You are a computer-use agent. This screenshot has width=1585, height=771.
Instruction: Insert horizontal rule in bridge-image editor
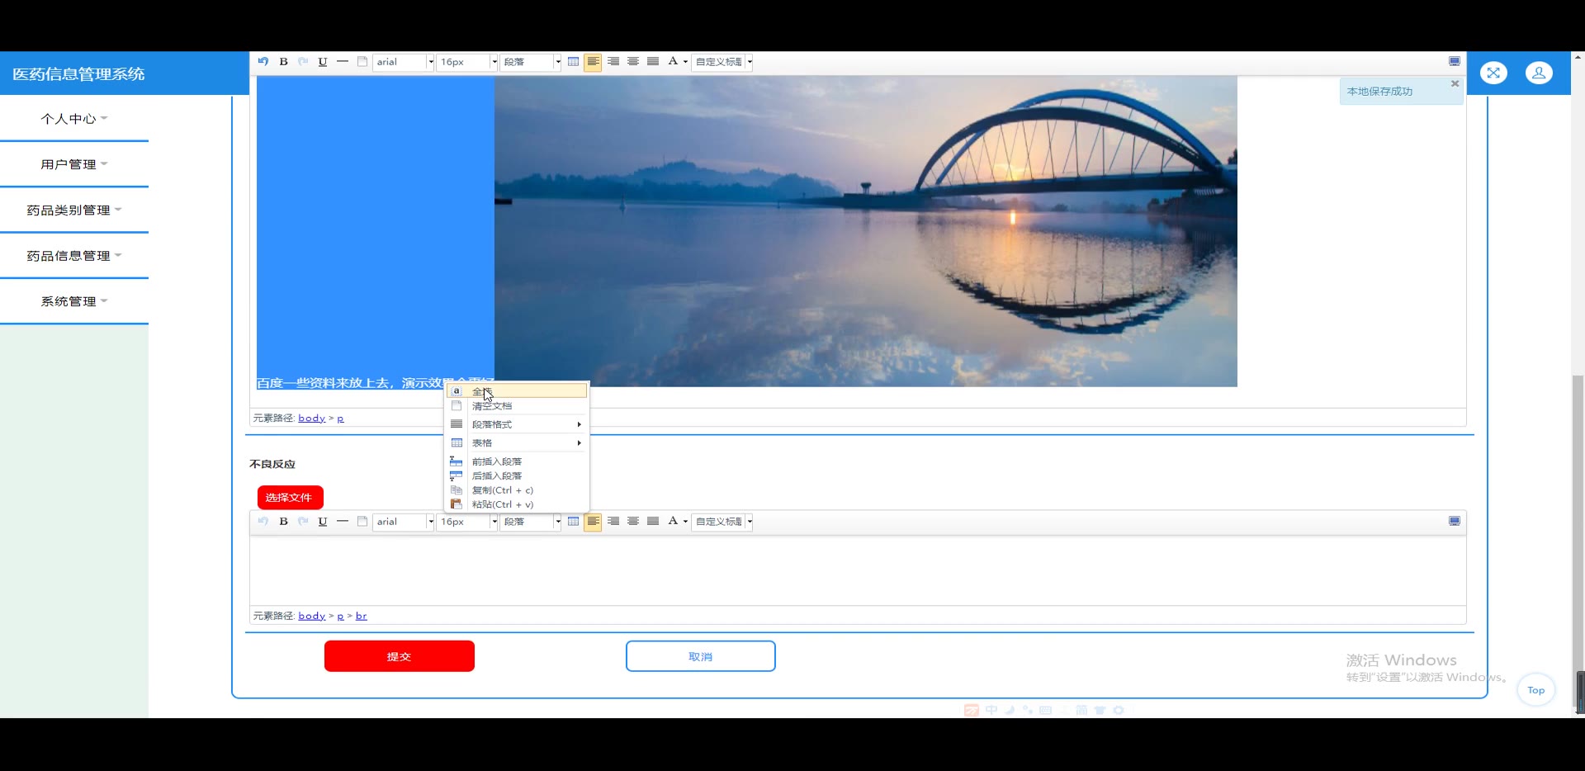[x=343, y=62]
